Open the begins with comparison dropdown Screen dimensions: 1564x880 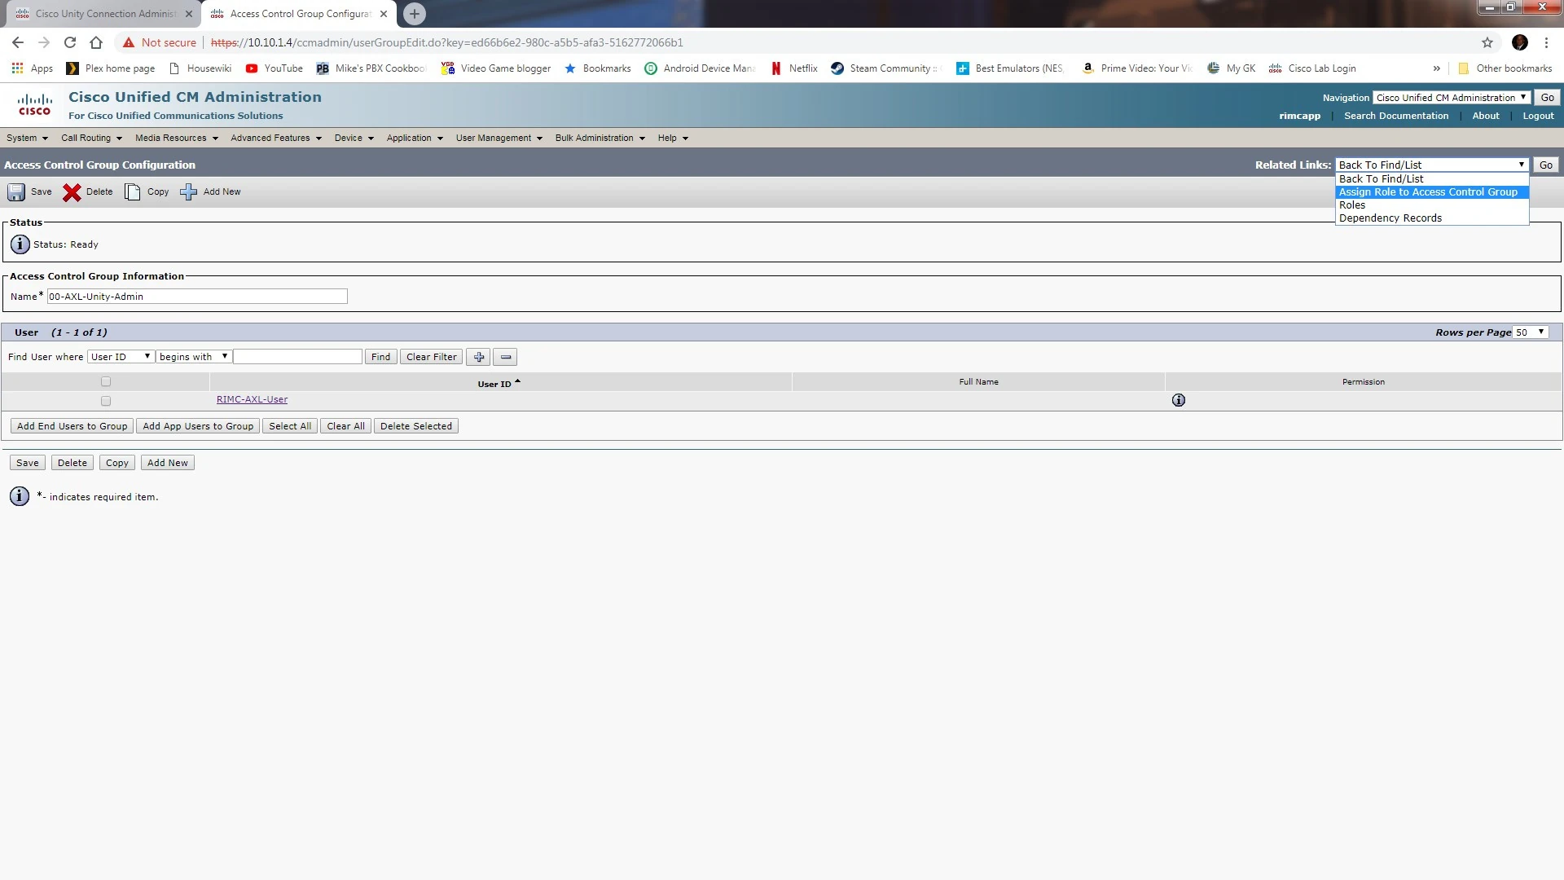193,356
